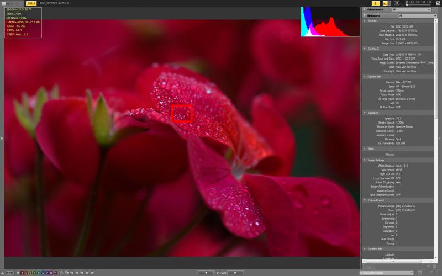Apply label 9 swatch
This screenshot has height=276, width=442.
click(55, 273)
